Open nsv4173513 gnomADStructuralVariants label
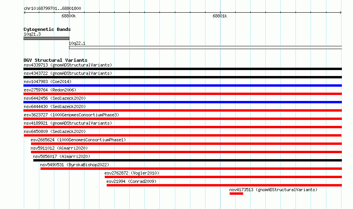Screen dimensions: 353x209 coord(273,190)
